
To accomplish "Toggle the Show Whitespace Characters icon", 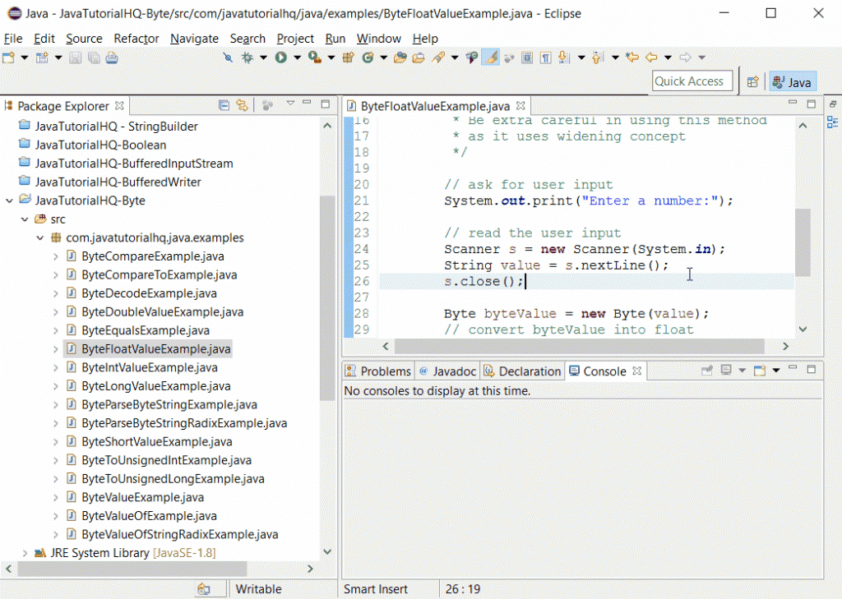I will click(x=544, y=58).
